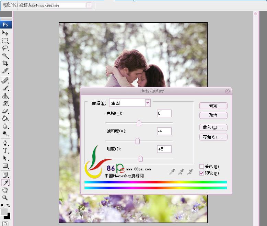Select the History Brush tool
Screen dimensions: 267x226
coord(5,103)
